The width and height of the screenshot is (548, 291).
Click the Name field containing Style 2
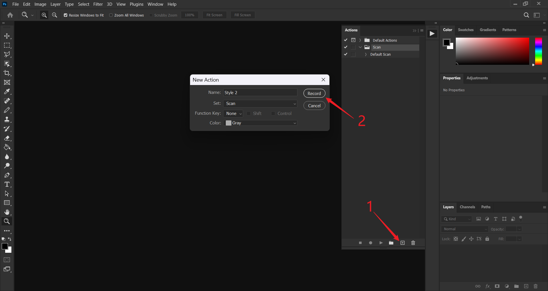pos(260,92)
